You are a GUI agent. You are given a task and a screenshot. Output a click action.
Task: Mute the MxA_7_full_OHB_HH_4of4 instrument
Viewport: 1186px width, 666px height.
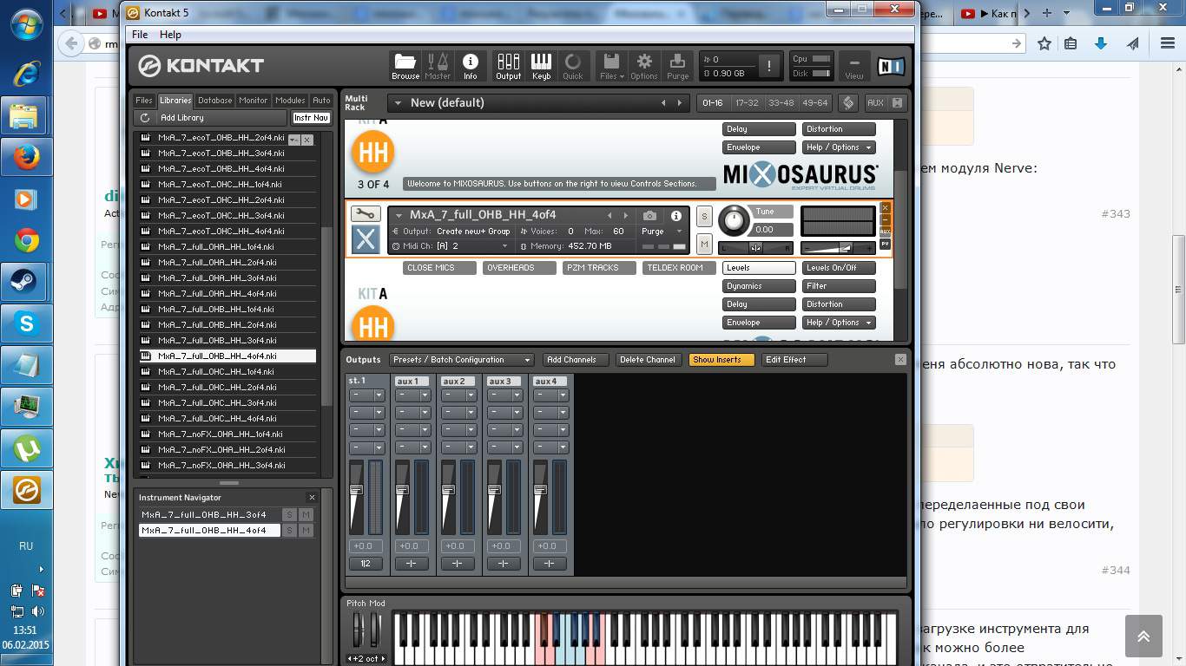(x=704, y=245)
